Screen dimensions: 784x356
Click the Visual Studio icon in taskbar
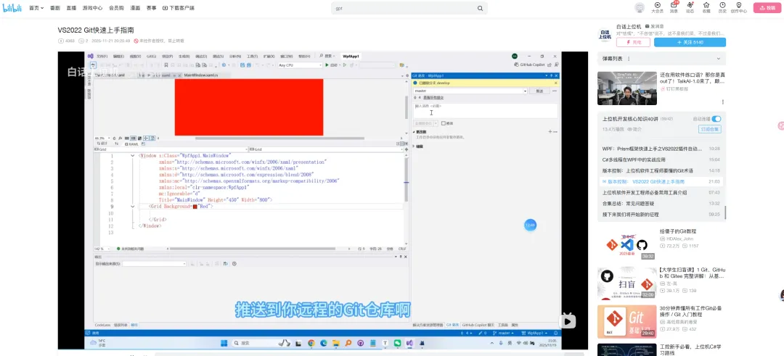tap(409, 343)
